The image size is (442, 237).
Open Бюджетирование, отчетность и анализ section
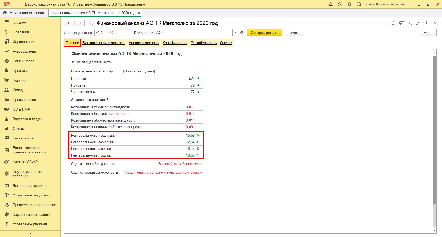coord(30,150)
